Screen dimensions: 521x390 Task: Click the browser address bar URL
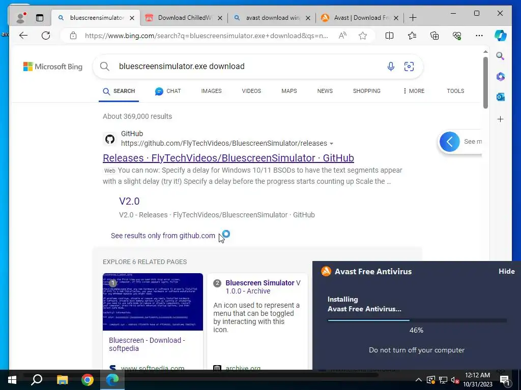pos(207,36)
